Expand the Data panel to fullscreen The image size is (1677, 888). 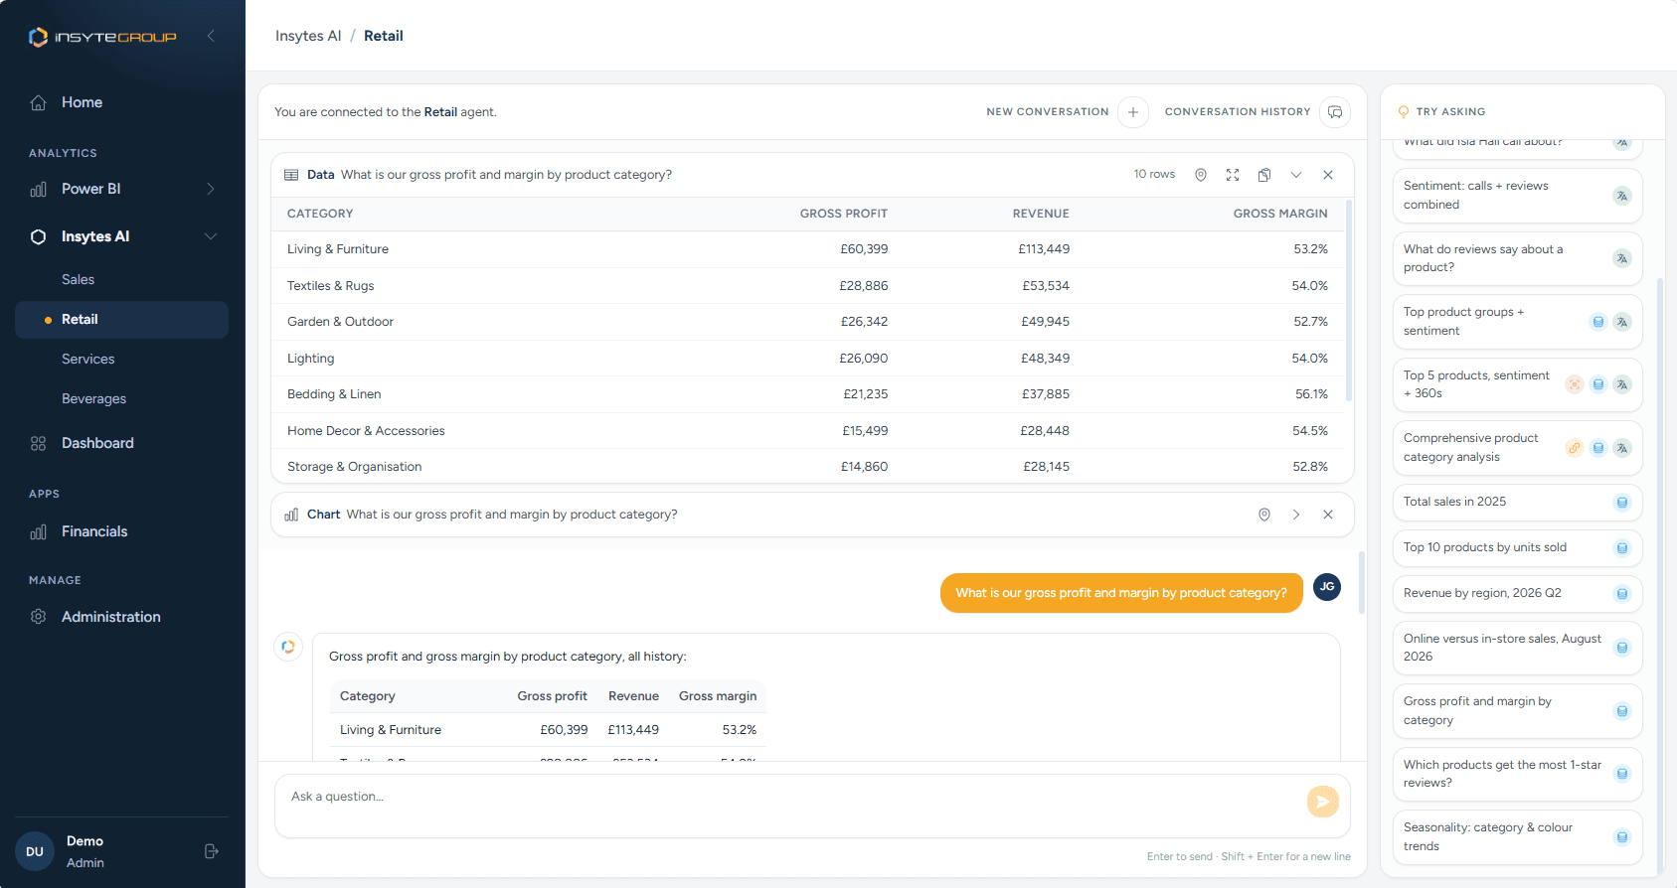coord(1233,175)
